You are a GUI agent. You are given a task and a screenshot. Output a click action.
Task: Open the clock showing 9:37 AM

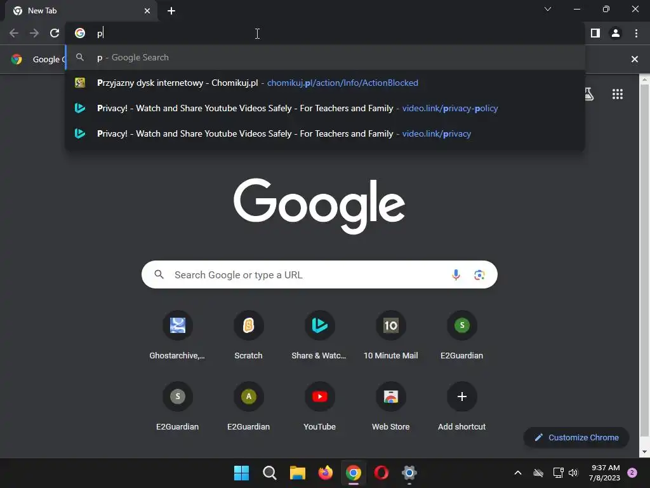pos(604,473)
